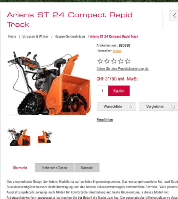Rate product with the first star

point(100,61)
